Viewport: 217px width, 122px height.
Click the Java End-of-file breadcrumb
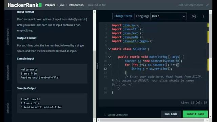(x=97, y=5)
